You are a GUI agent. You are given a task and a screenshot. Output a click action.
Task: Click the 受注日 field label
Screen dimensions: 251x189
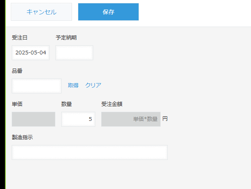20,38
